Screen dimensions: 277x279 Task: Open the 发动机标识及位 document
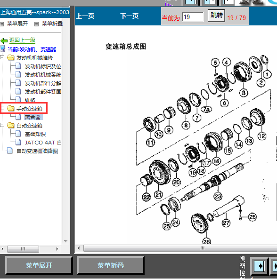(x=43, y=66)
